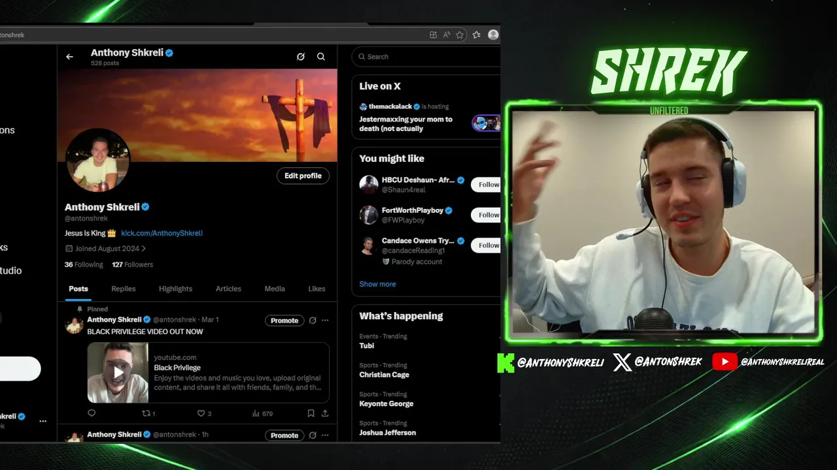The image size is (837, 470).
Task: Open the Media tab
Action: tap(275, 289)
